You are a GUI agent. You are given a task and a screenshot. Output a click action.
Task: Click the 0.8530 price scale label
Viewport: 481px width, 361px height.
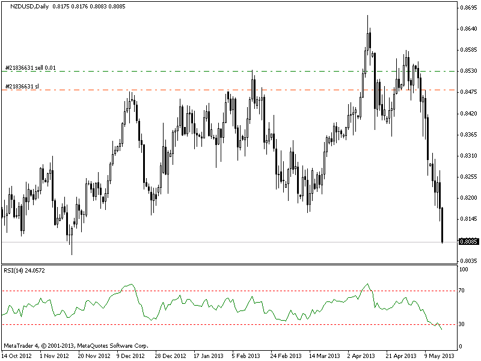coord(469,70)
